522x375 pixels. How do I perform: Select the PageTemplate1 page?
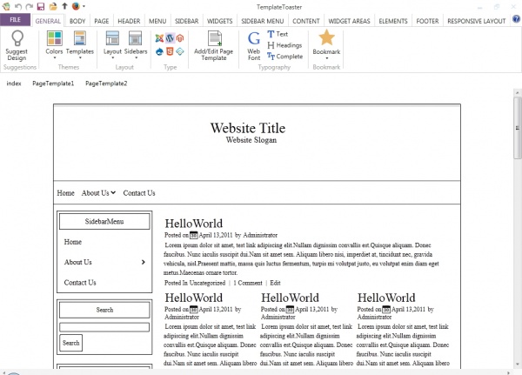[53, 84]
